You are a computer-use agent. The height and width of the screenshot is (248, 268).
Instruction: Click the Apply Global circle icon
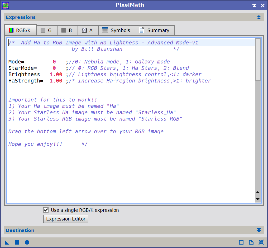(x=27, y=242)
